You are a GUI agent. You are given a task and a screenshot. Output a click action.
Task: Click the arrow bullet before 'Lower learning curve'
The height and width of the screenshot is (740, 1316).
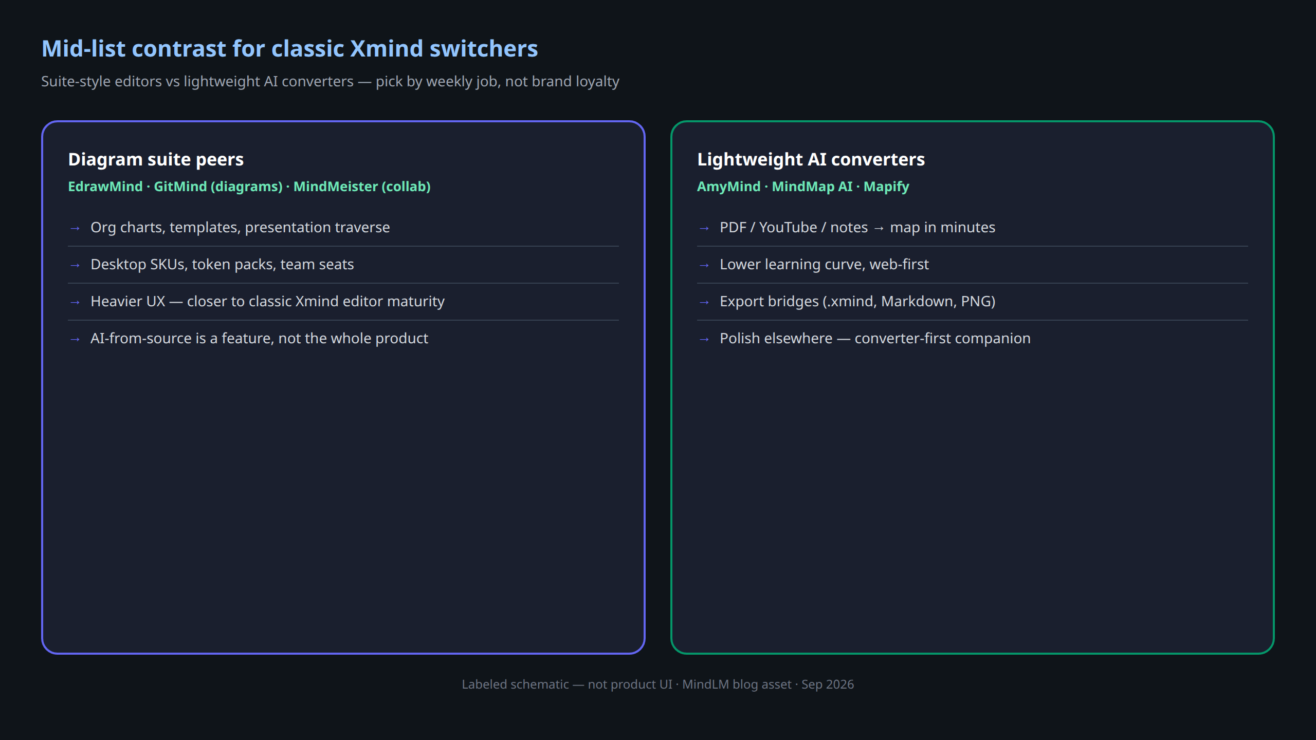coord(704,265)
